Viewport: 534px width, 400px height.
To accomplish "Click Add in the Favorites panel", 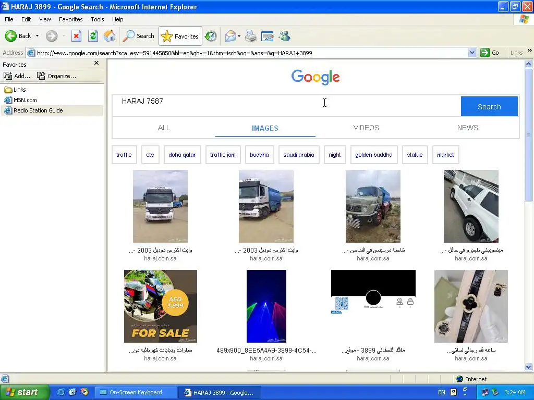I will click(17, 76).
